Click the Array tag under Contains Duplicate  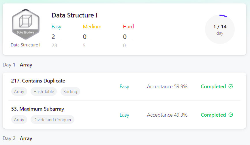(19, 92)
